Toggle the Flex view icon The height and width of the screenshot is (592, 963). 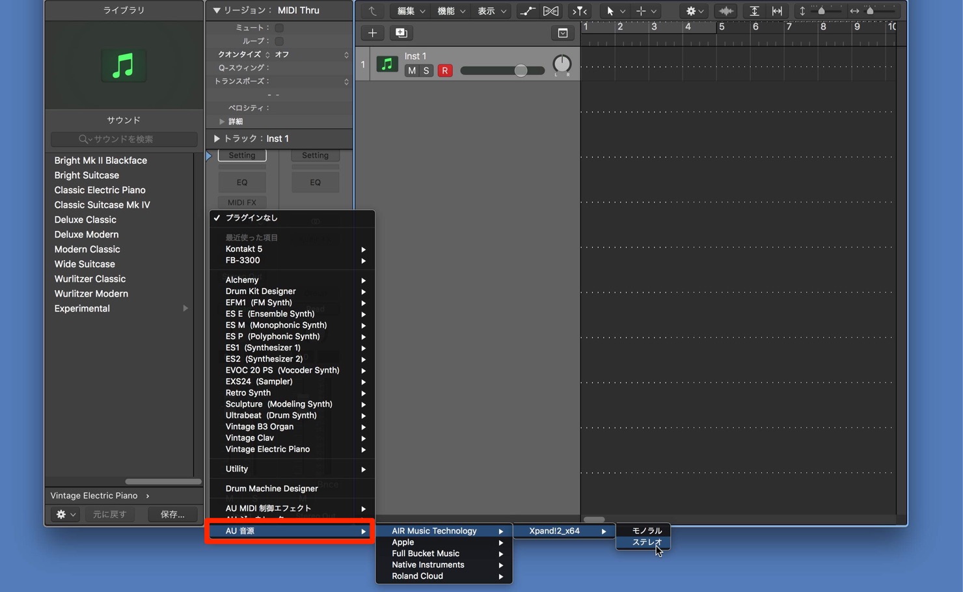pos(551,11)
